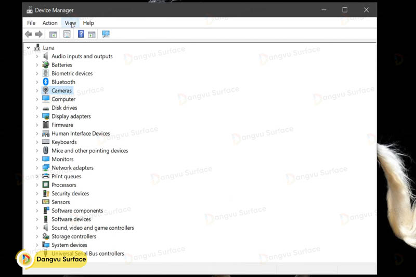Click the blue Help toolbar icon
Viewport: 416px width, 277px height.
point(81,34)
